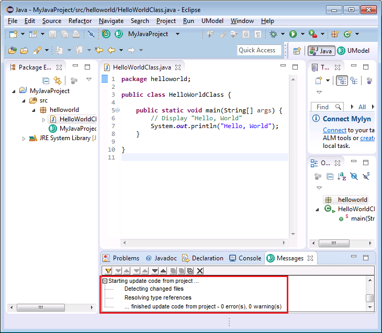Open the MyJavaProject dropdown in toolbar

click(177, 34)
